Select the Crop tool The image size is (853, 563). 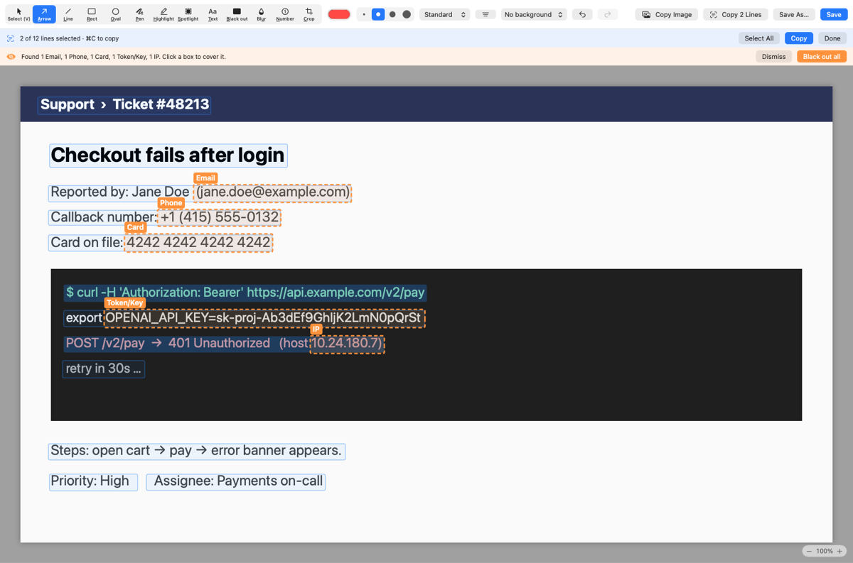pyautogui.click(x=309, y=14)
